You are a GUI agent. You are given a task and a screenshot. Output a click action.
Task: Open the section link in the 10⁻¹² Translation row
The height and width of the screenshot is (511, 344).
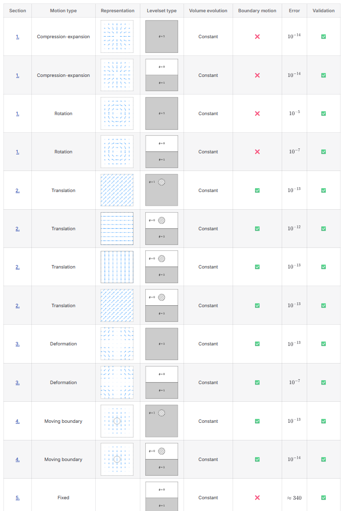(18, 229)
